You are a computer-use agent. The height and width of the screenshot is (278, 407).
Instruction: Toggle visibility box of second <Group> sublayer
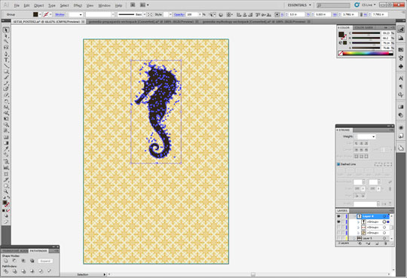point(338,228)
